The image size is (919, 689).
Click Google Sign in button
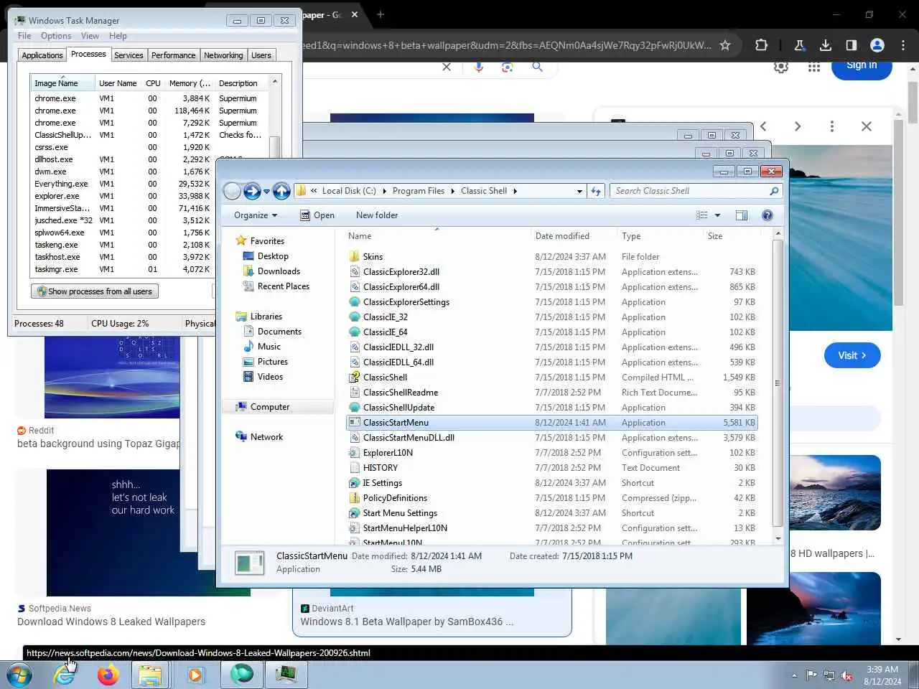coord(862,66)
